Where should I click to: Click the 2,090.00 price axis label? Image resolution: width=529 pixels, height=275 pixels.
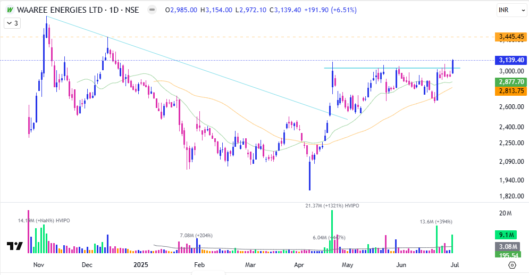click(511, 161)
